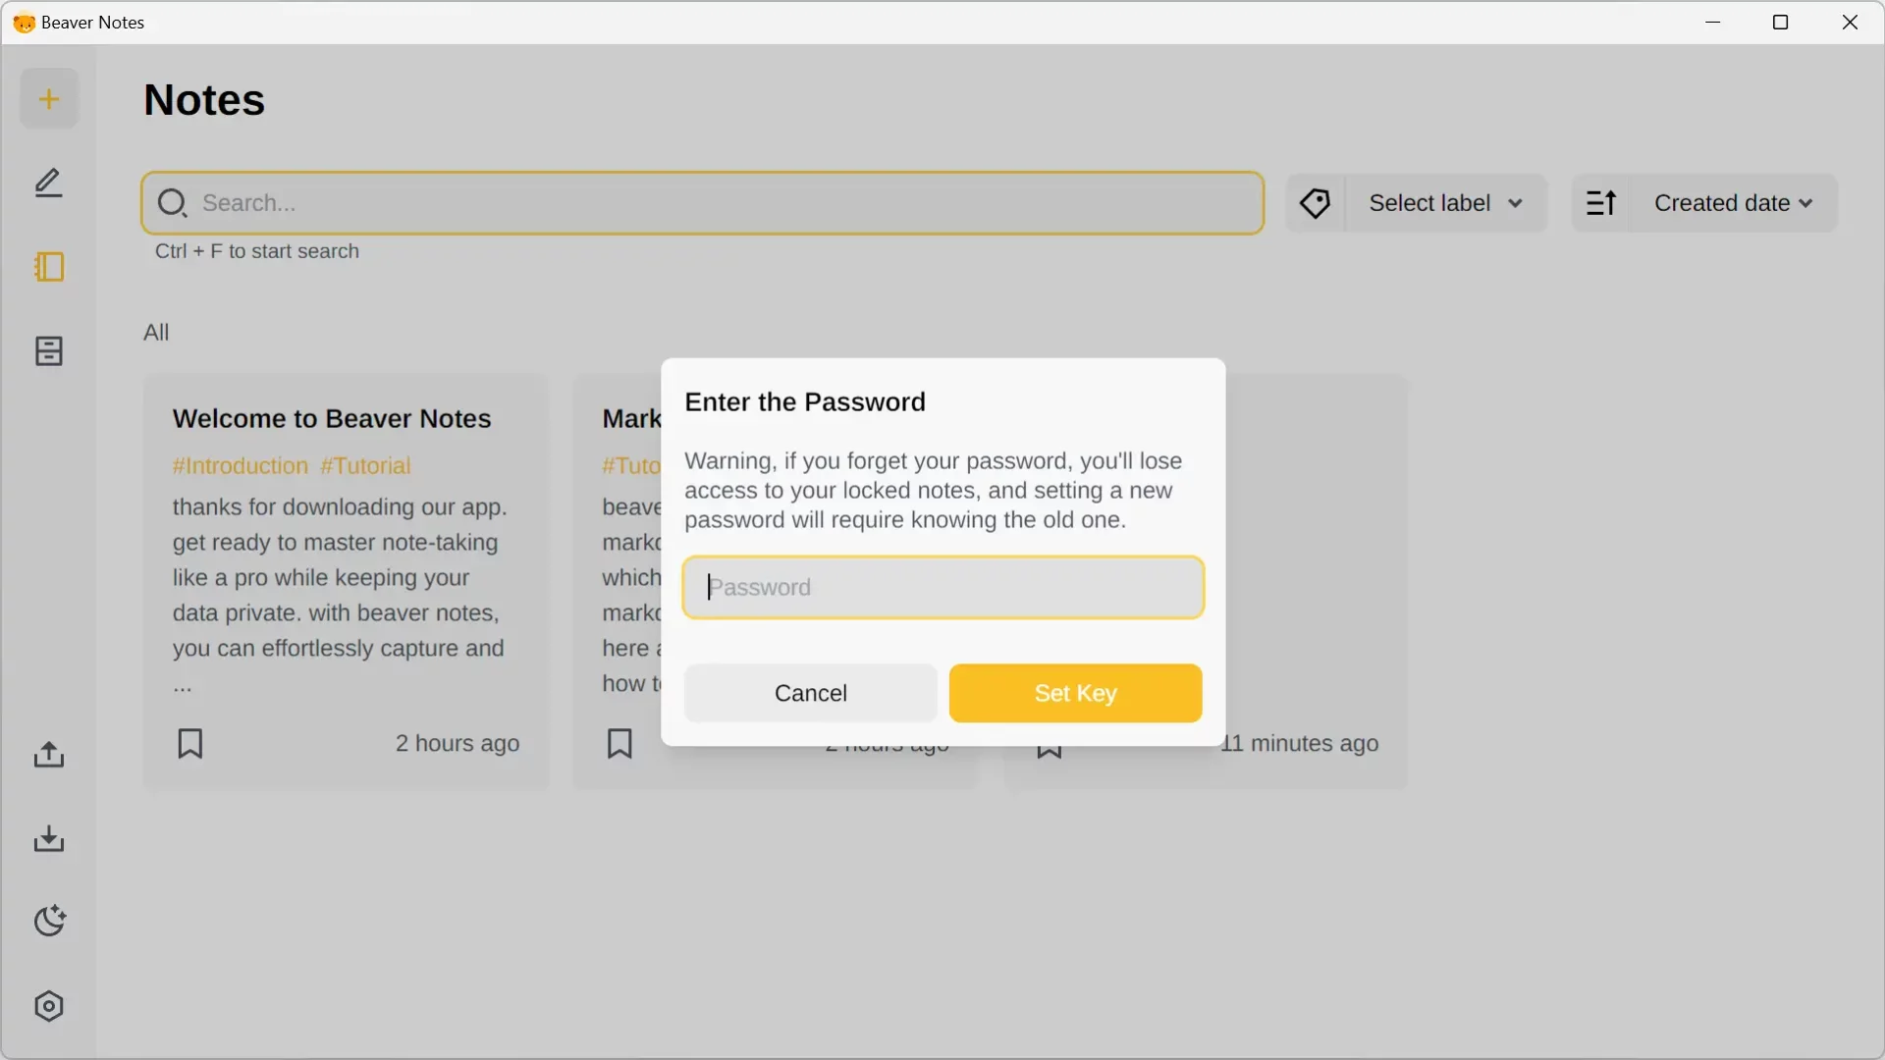Click the download/import icon

click(x=48, y=837)
